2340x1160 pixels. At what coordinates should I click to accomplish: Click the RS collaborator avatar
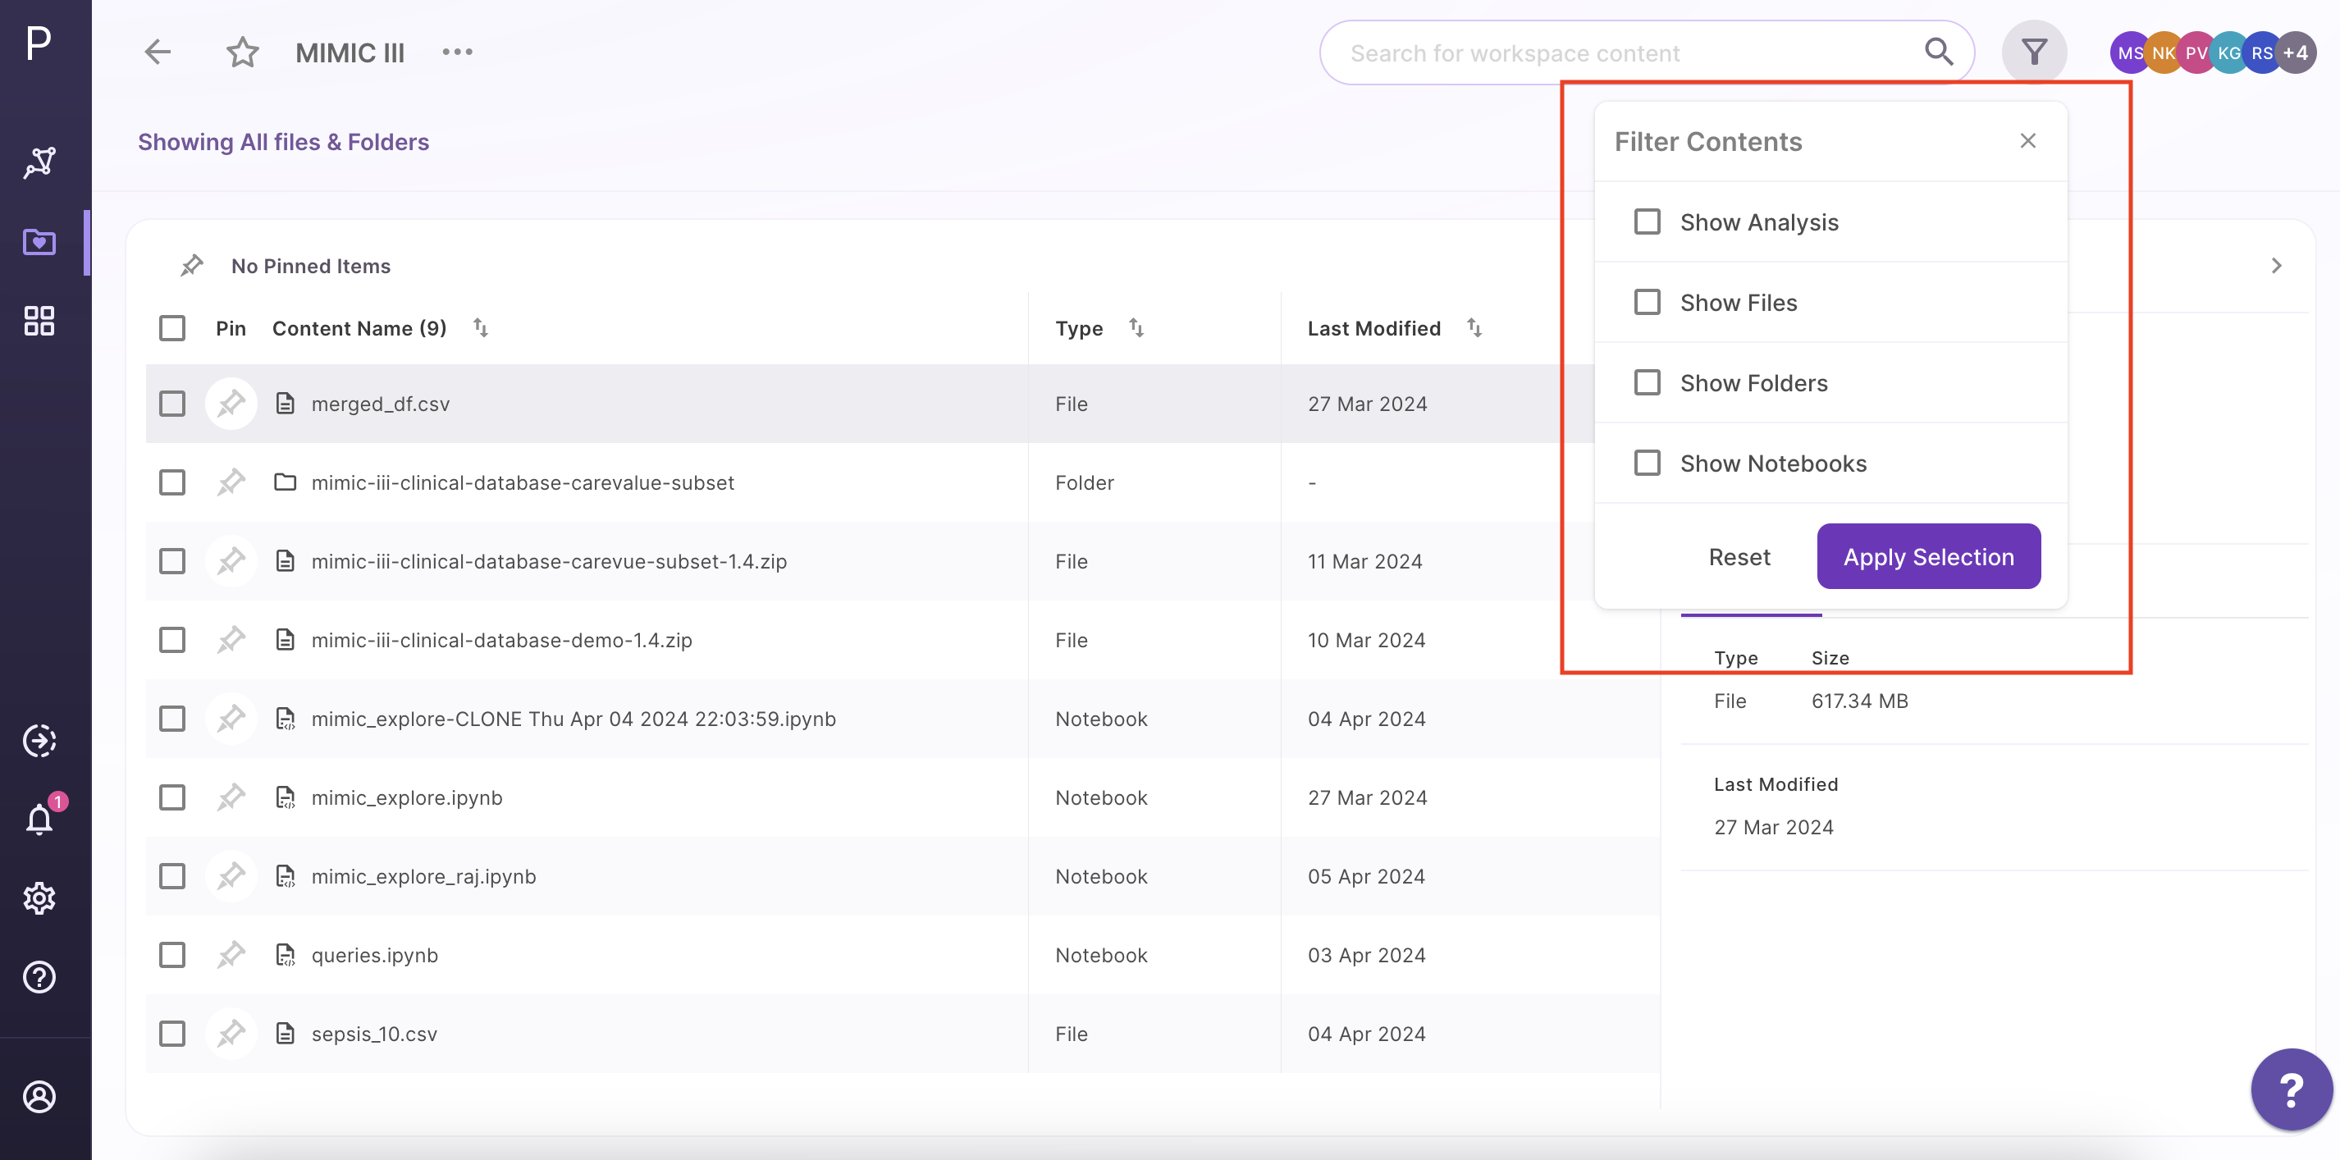(x=2261, y=53)
